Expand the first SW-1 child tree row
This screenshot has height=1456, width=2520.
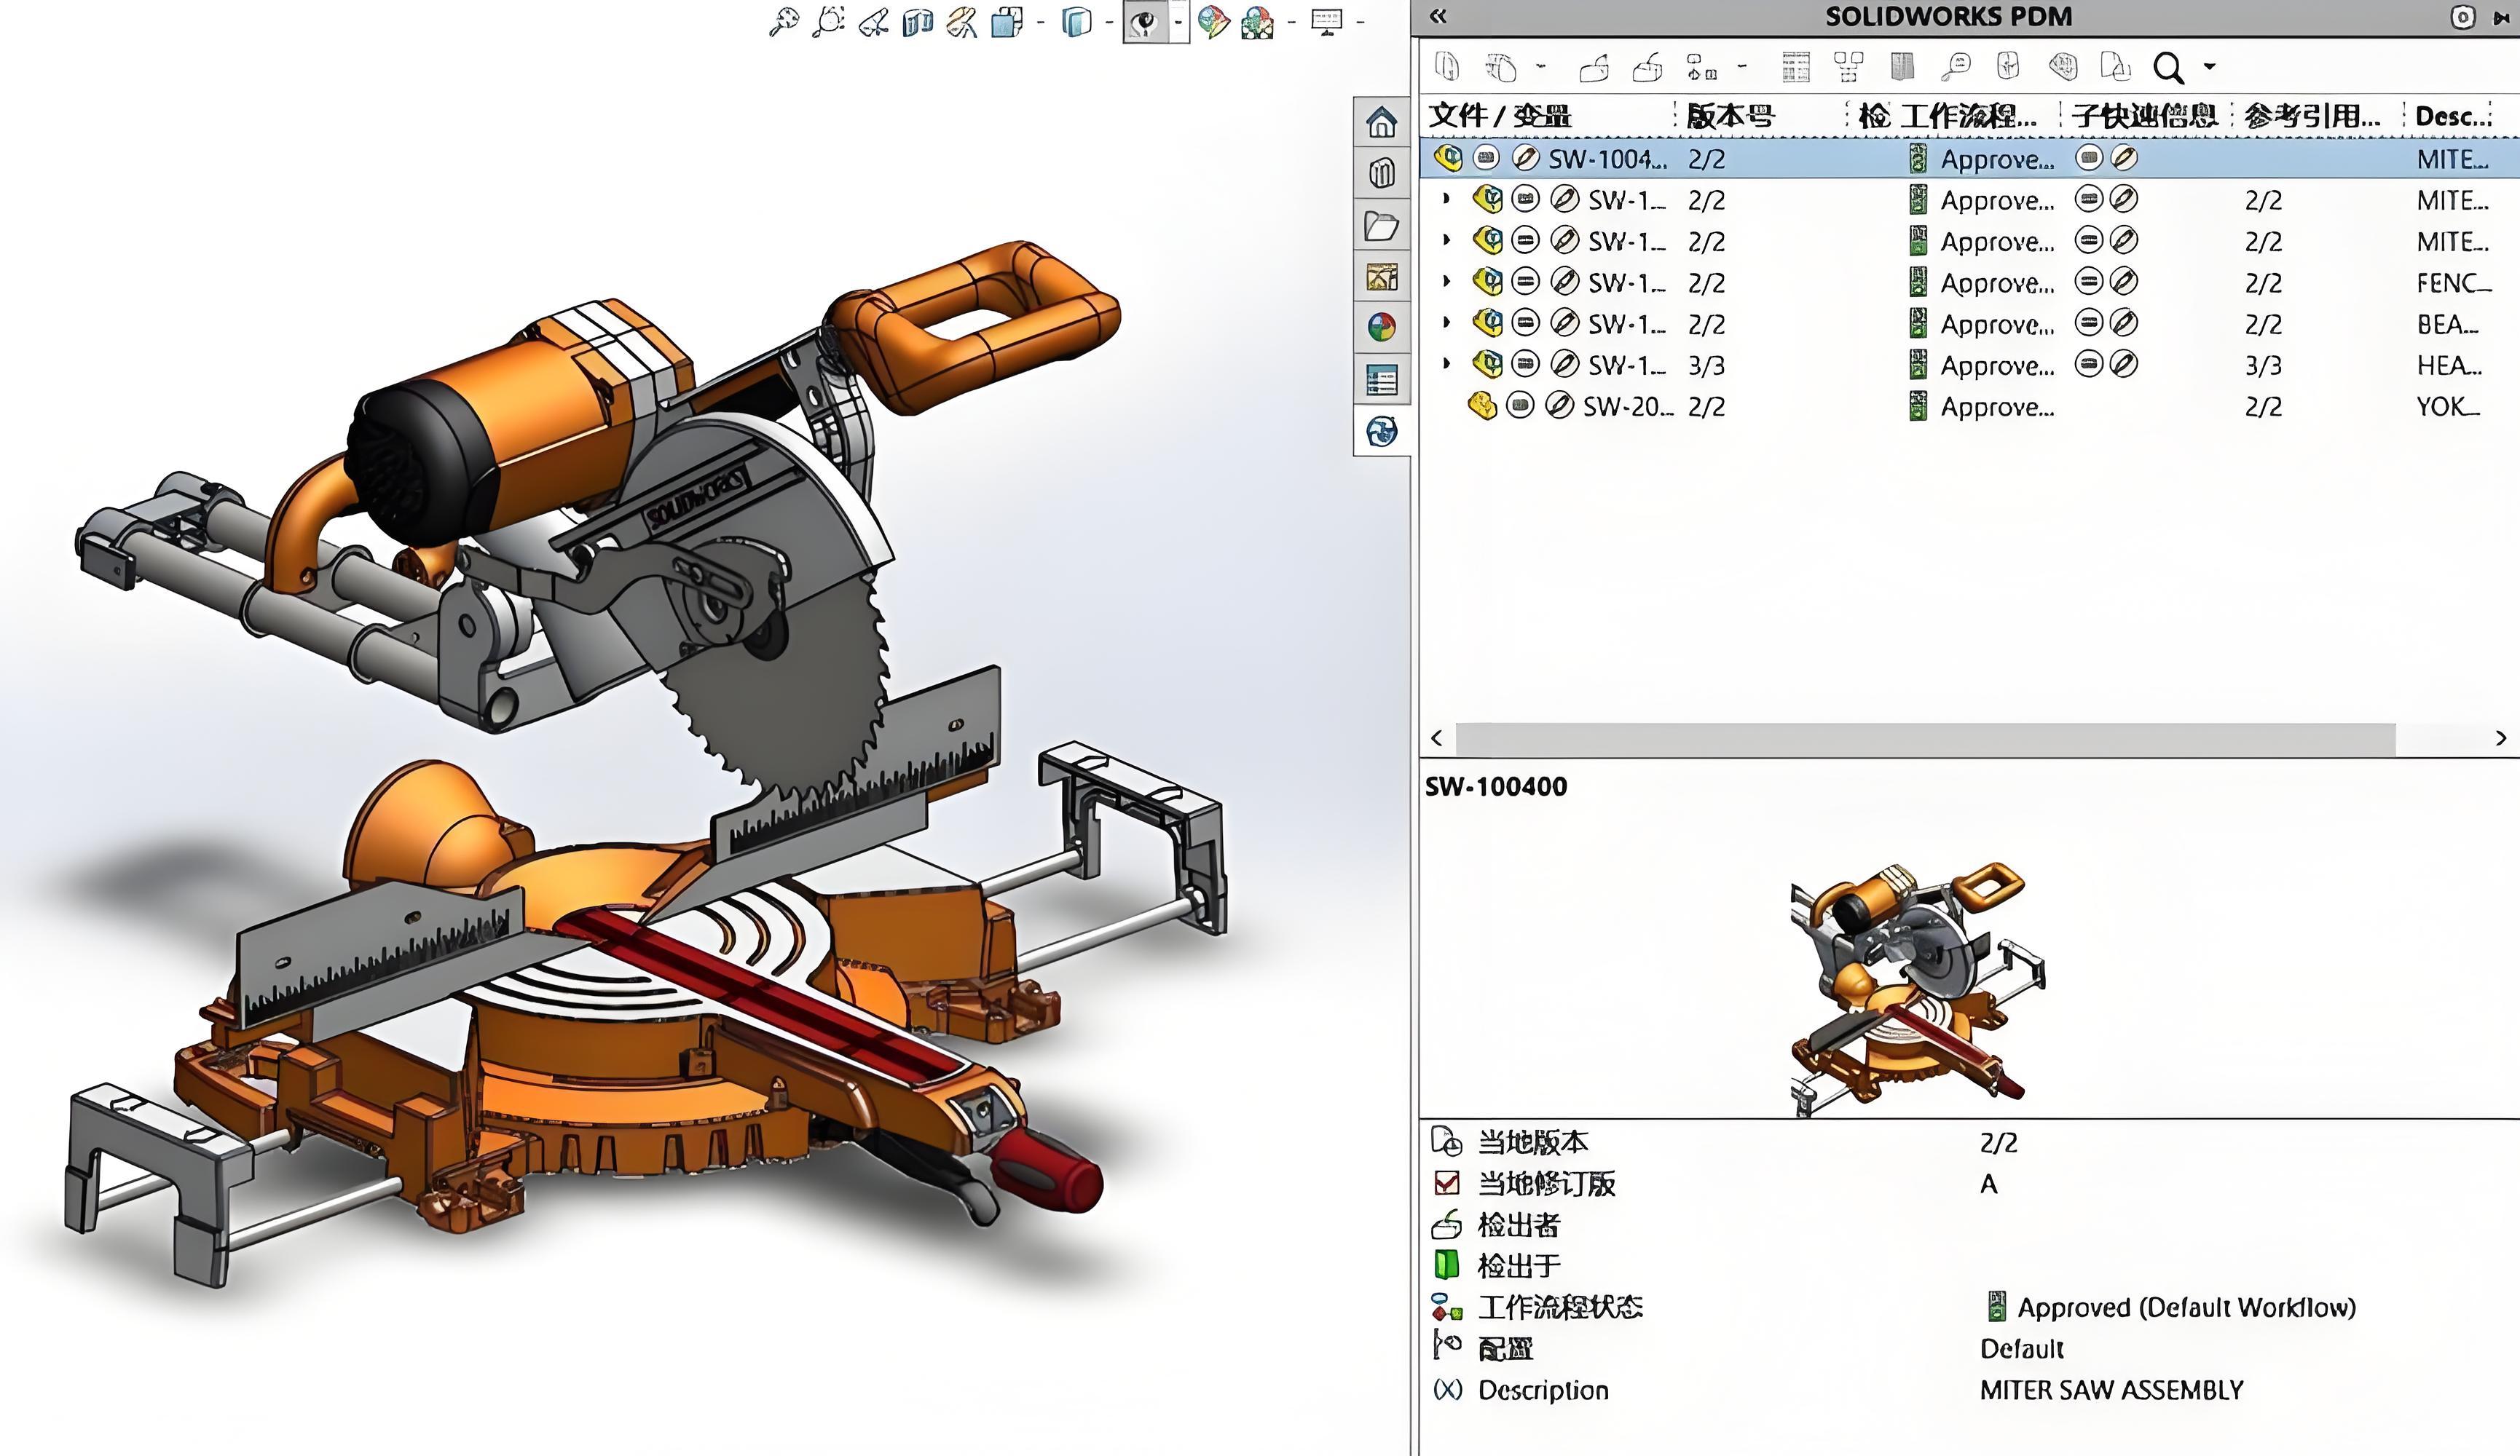pyautogui.click(x=1446, y=199)
